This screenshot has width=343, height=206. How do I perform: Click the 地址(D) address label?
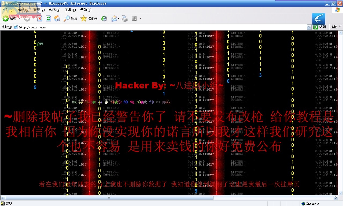tap(7, 27)
